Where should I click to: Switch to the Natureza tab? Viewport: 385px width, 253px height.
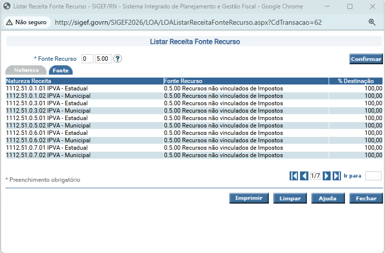pos(26,70)
